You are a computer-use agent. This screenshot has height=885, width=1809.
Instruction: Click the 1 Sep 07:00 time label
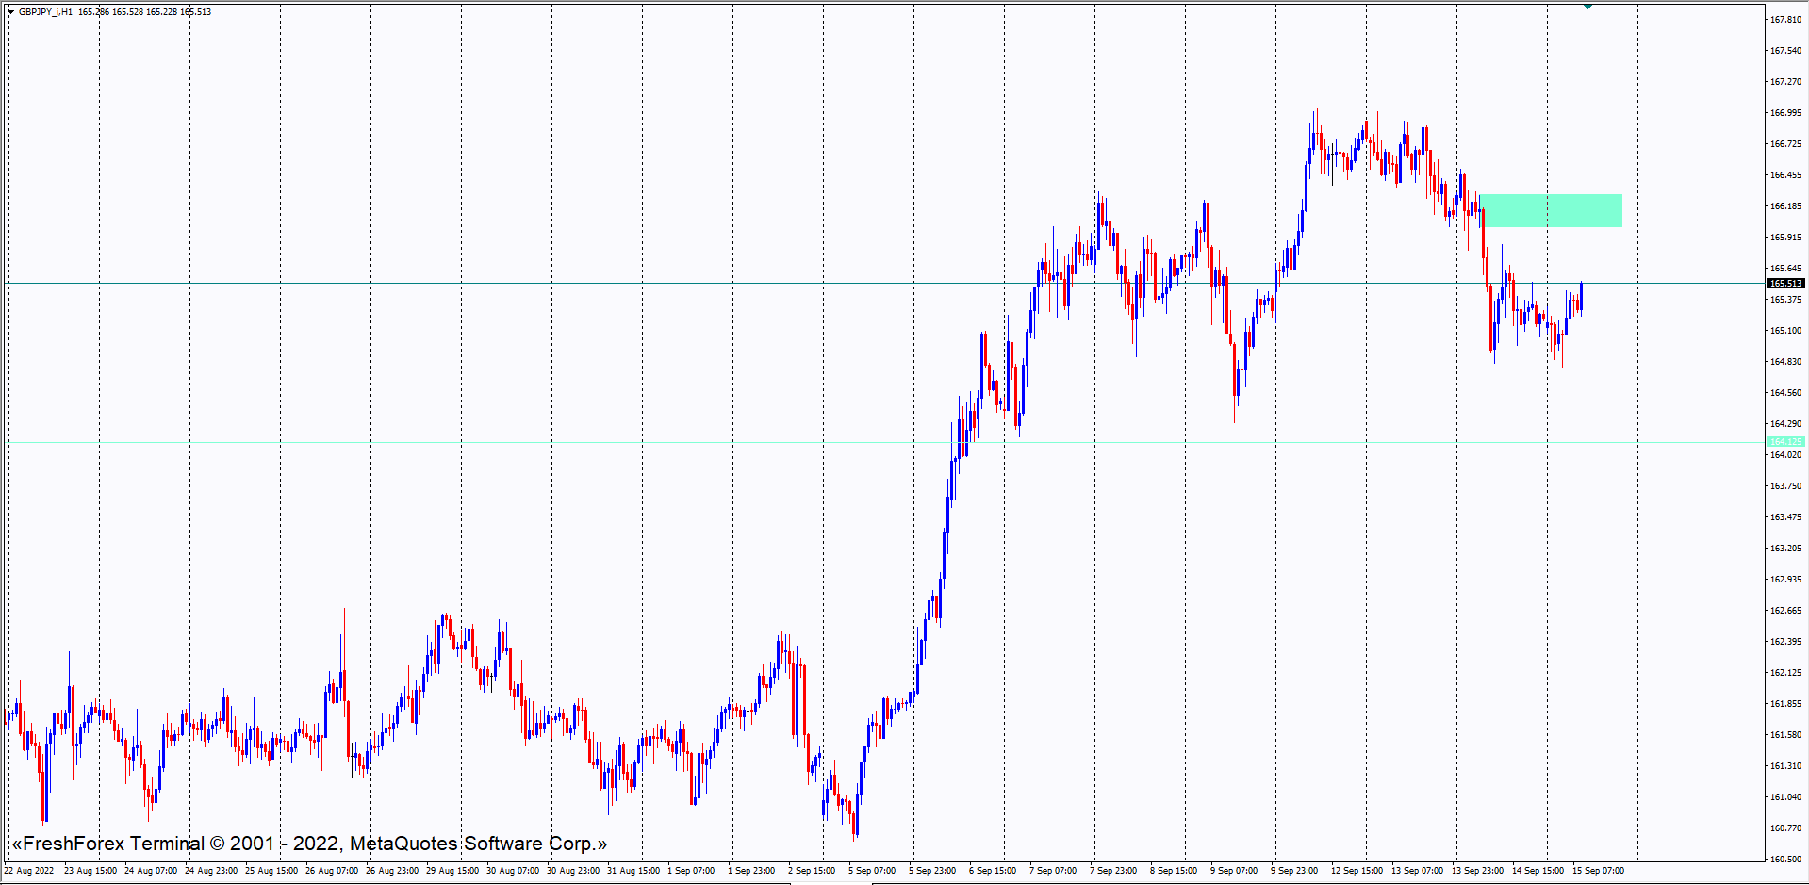691,871
